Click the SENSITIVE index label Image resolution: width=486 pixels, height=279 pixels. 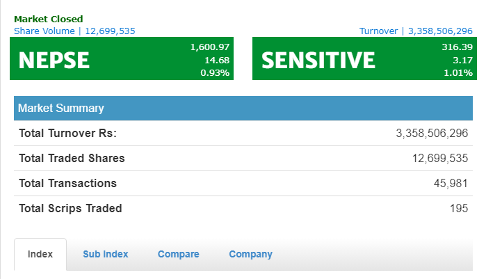click(318, 60)
